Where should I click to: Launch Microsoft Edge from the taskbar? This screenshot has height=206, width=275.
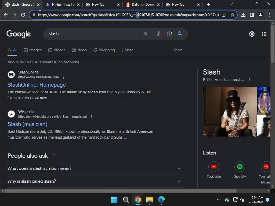click(161, 200)
